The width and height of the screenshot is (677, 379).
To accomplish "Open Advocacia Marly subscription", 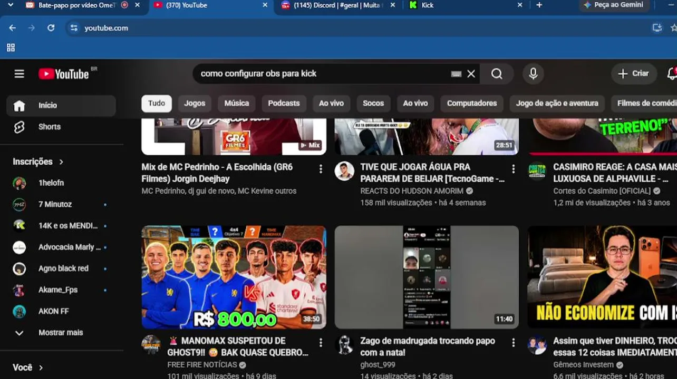I will coord(61,247).
